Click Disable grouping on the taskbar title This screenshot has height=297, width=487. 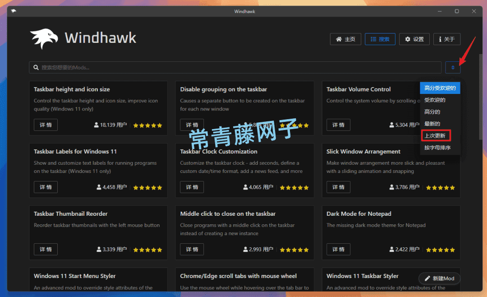coord(223,89)
